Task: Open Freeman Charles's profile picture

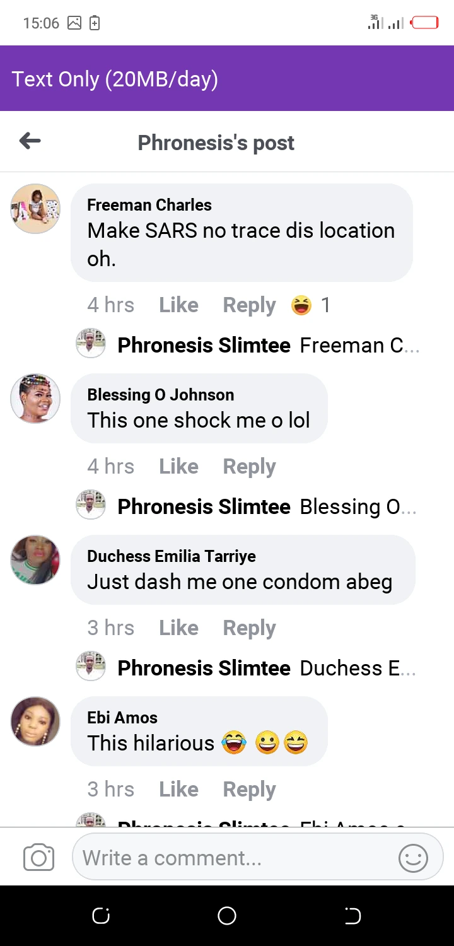Action: pyautogui.click(x=35, y=209)
